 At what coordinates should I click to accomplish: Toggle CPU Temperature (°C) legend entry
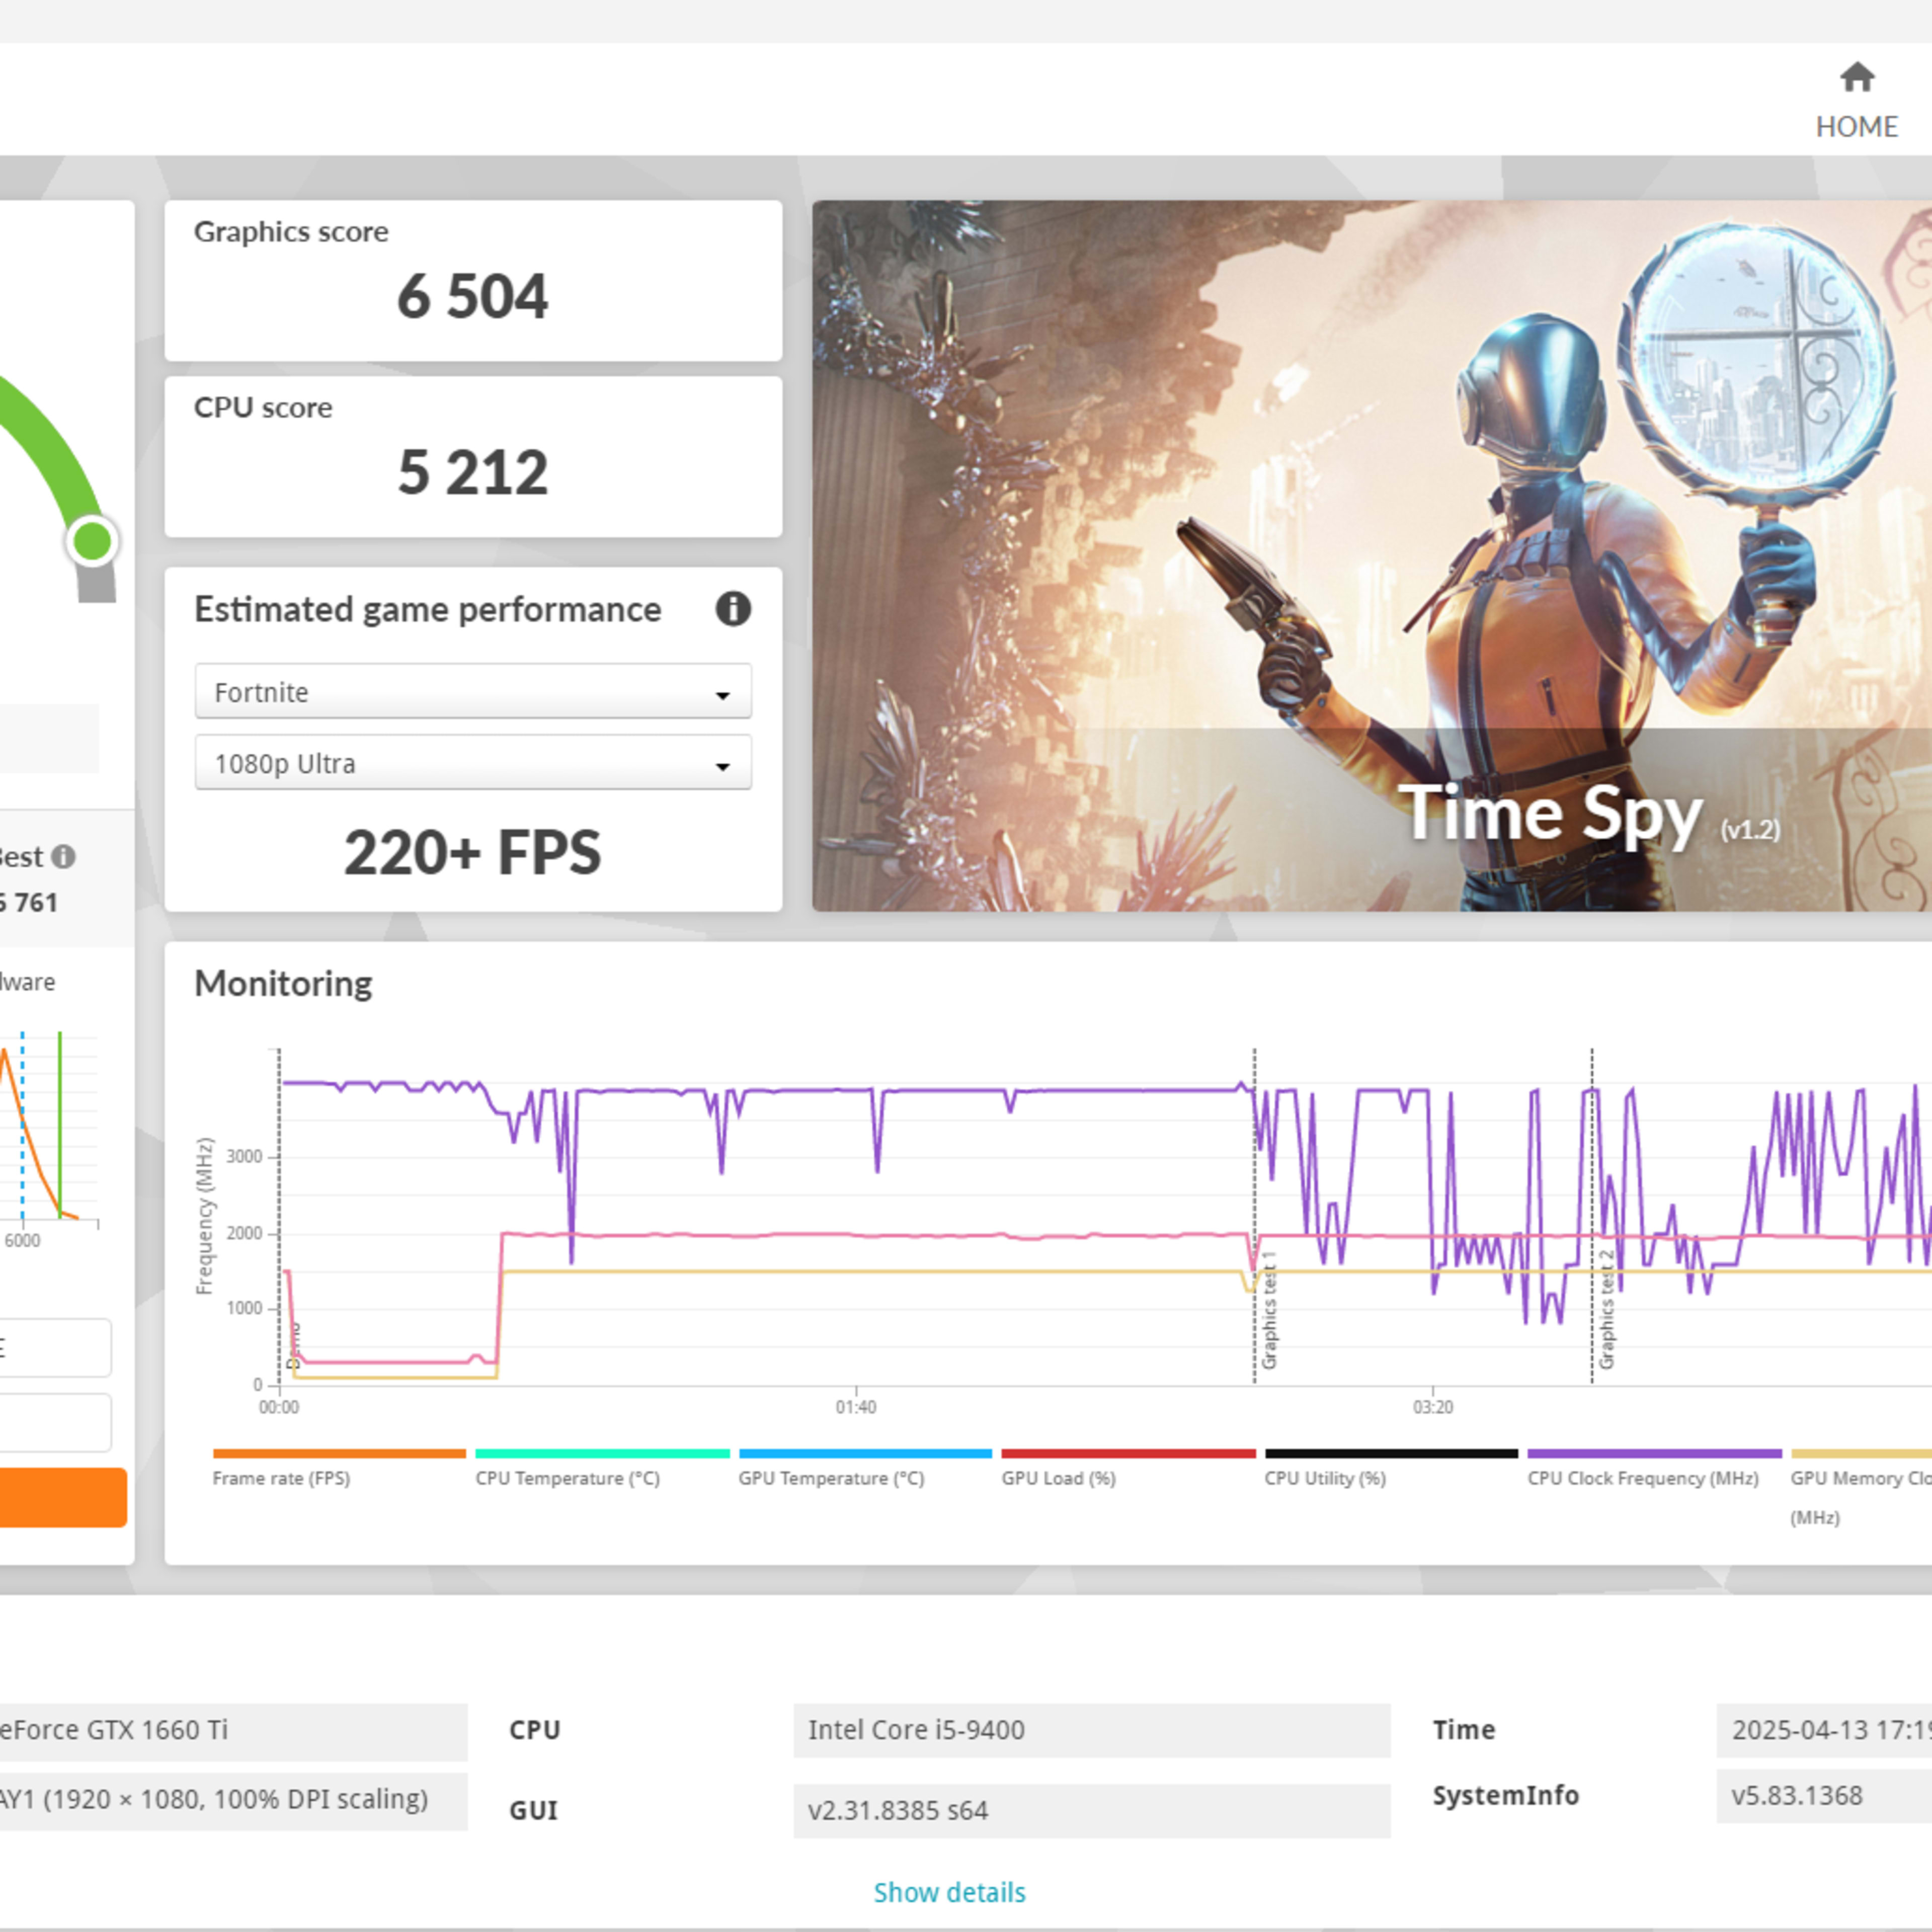click(602, 1468)
